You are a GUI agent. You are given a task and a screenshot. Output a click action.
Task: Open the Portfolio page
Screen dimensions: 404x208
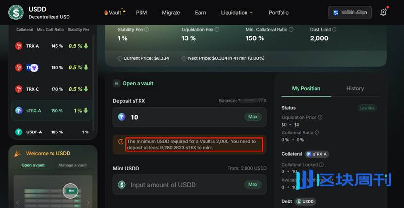click(279, 12)
